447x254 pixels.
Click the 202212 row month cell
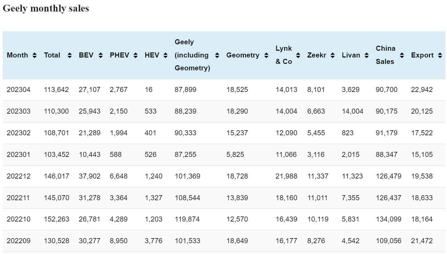pos(18,176)
